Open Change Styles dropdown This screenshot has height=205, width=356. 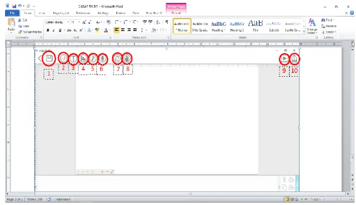[x=312, y=26]
